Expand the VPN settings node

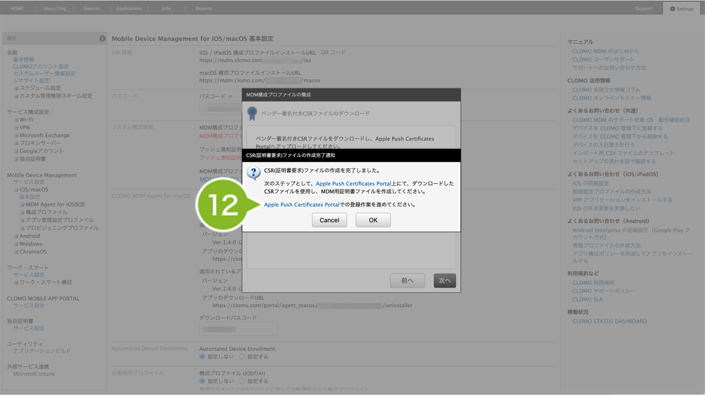point(16,128)
